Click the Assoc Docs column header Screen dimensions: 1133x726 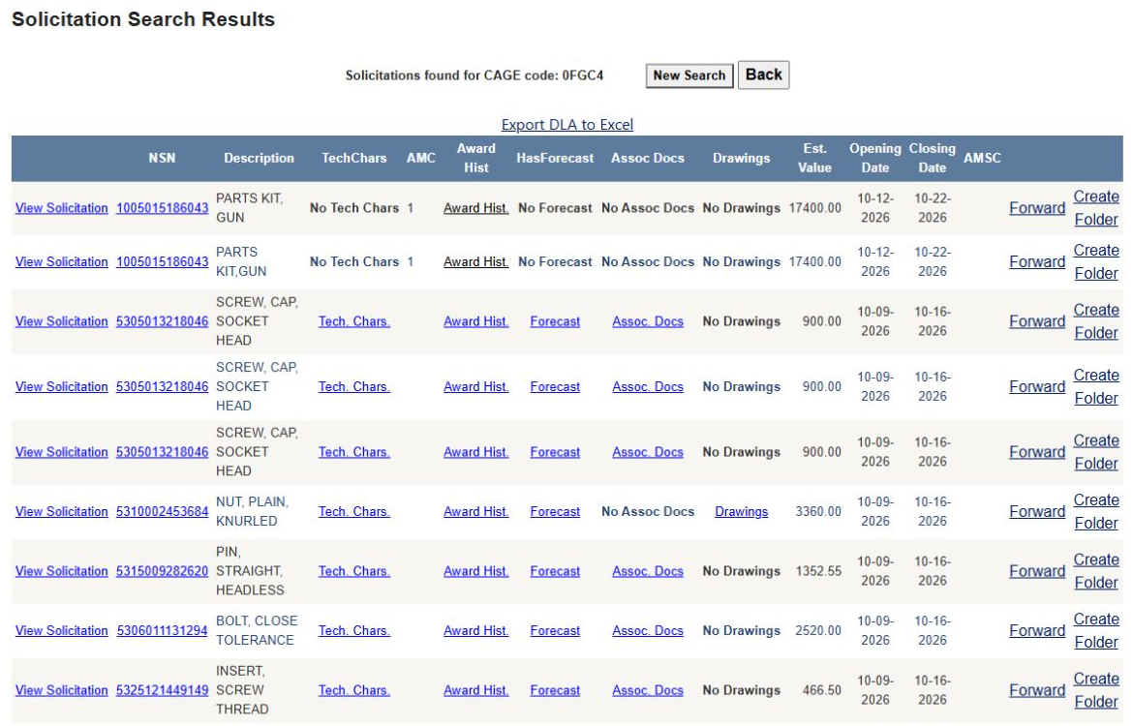648,158
